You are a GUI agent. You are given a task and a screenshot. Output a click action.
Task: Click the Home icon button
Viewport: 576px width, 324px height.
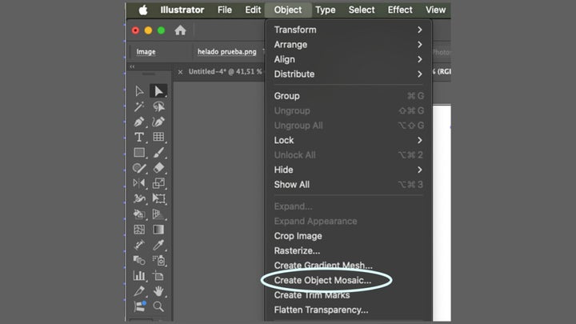click(x=180, y=30)
